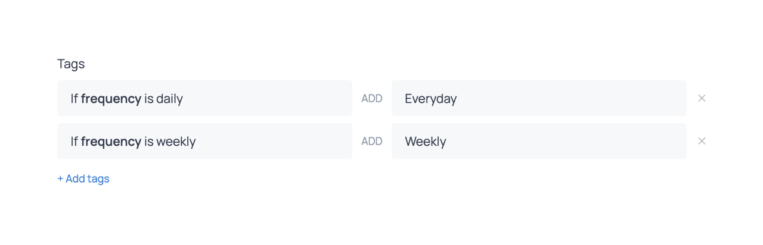Edit the Everyday tag value field
This screenshot has height=245, width=763.
point(539,98)
